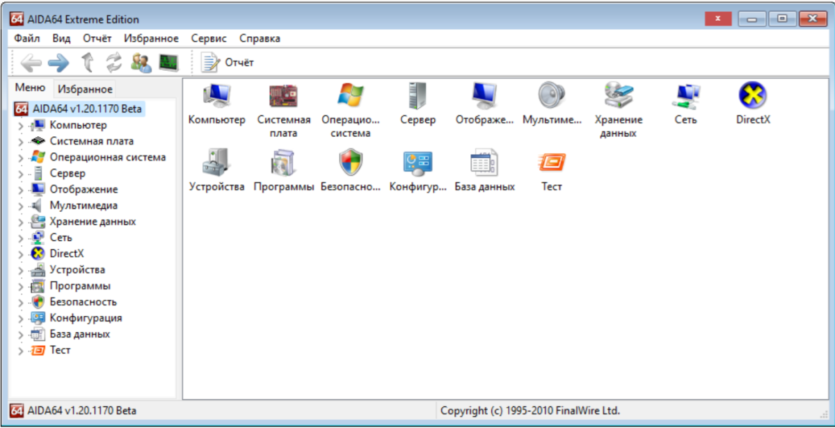835x428 pixels.
Task: Open the DirectX icon in main pane
Action: 753,95
